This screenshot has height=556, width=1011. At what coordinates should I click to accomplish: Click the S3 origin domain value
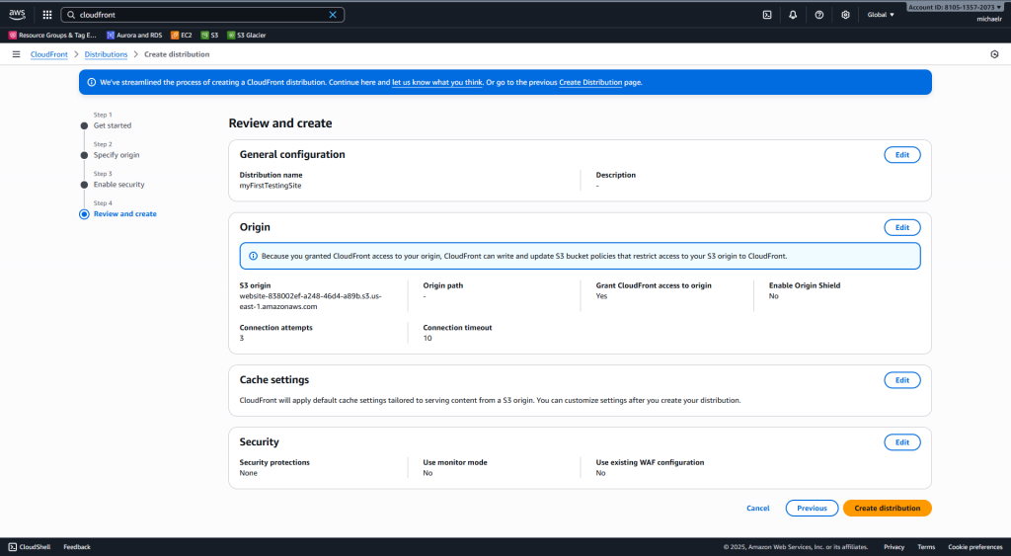310,301
